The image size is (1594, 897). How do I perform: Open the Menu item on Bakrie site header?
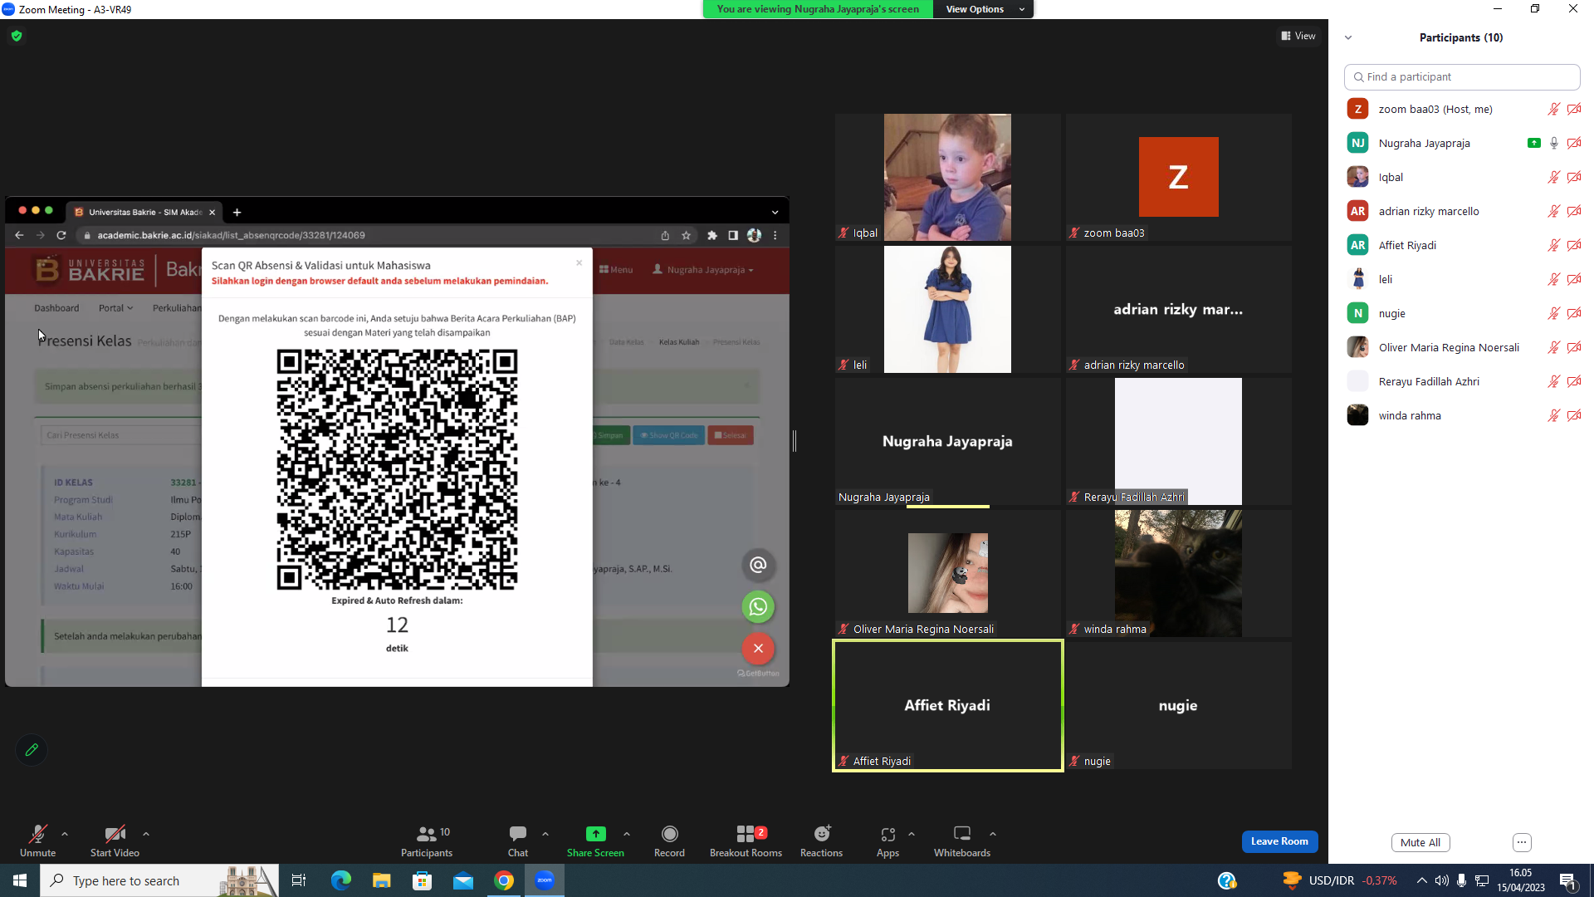(x=616, y=270)
